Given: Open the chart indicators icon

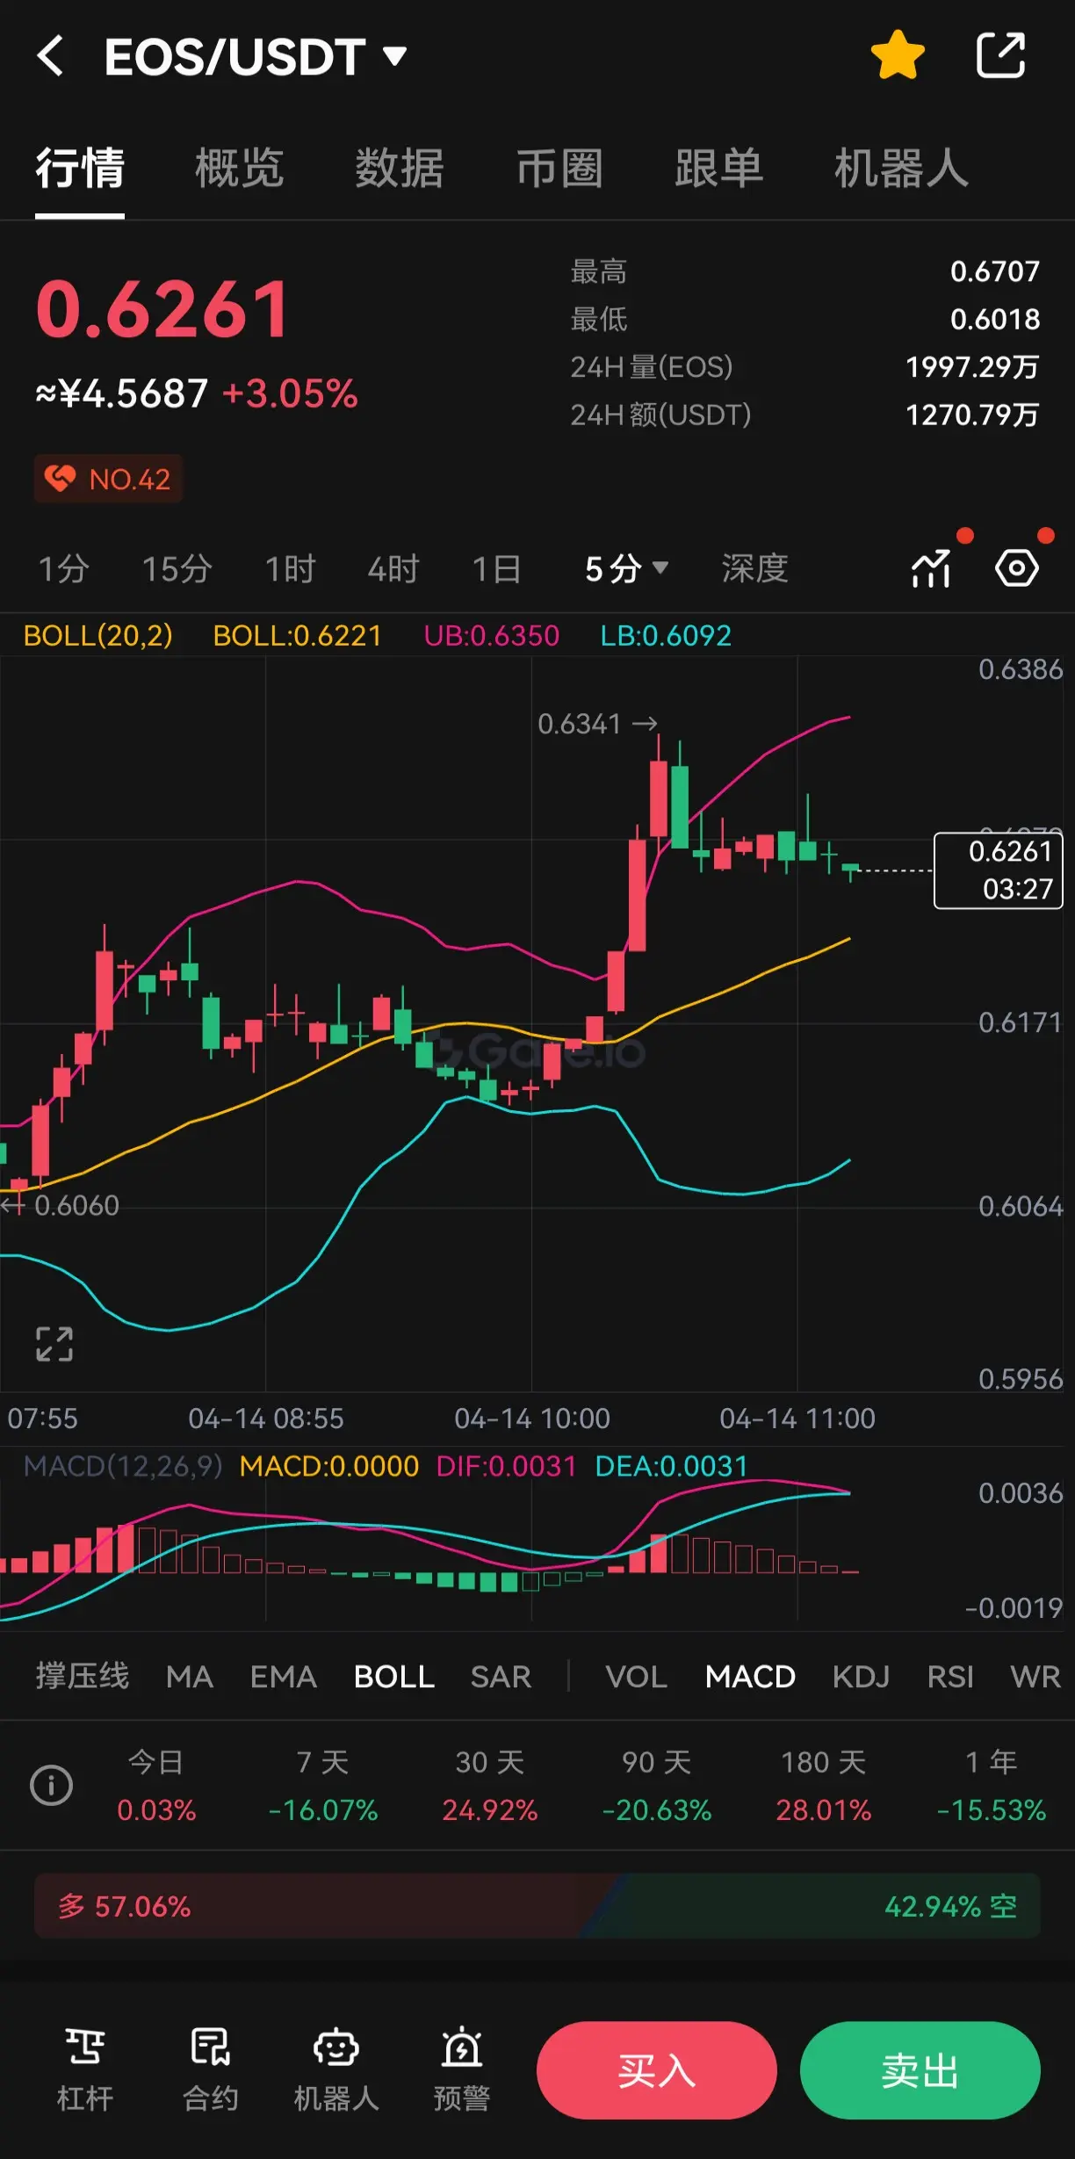Looking at the screenshot, I should (932, 569).
